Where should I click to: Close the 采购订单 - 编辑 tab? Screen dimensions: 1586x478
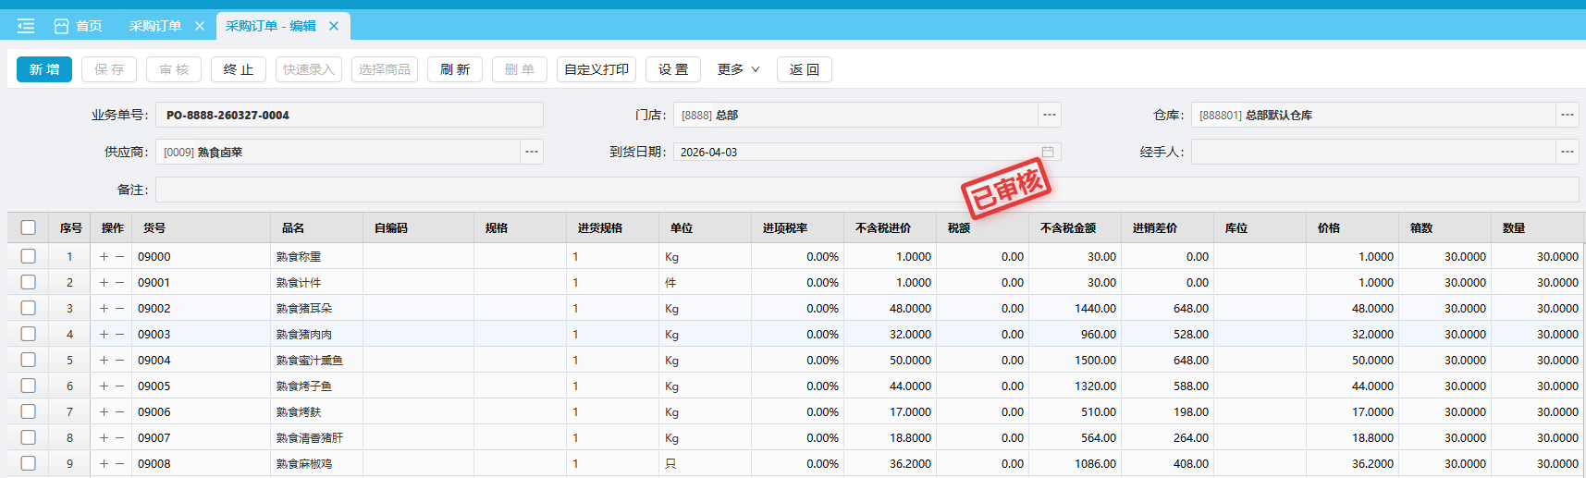pyautogui.click(x=334, y=26)
